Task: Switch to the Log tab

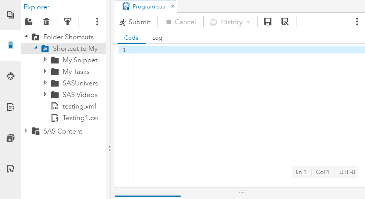Action: [157, 38]
